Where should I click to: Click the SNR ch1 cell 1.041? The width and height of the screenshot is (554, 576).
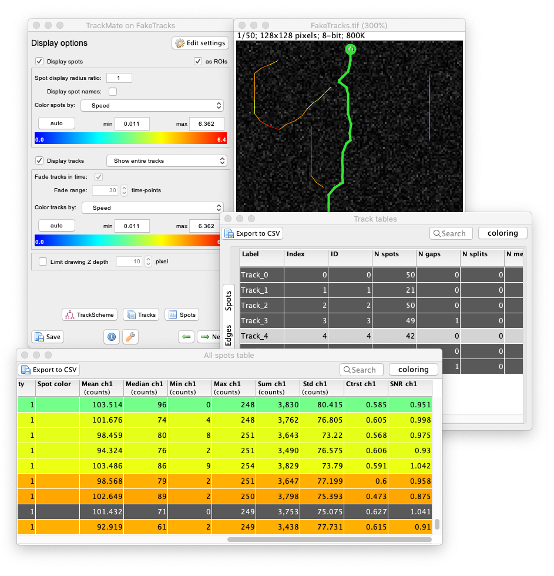(410, 512)
